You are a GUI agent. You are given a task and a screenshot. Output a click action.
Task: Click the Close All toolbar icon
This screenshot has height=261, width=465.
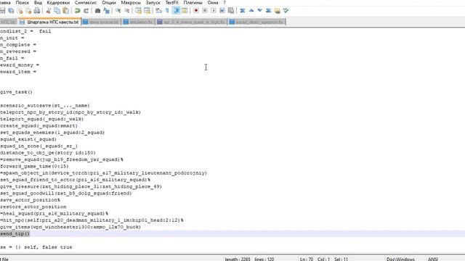(x=28, y=11)
